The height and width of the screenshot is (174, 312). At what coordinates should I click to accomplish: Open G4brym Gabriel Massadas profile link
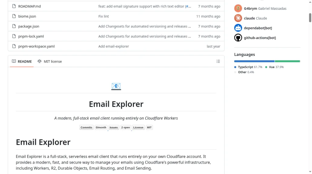(265, 8)
